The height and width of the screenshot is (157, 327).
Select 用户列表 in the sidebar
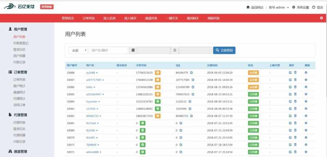(x=19, y=37)
